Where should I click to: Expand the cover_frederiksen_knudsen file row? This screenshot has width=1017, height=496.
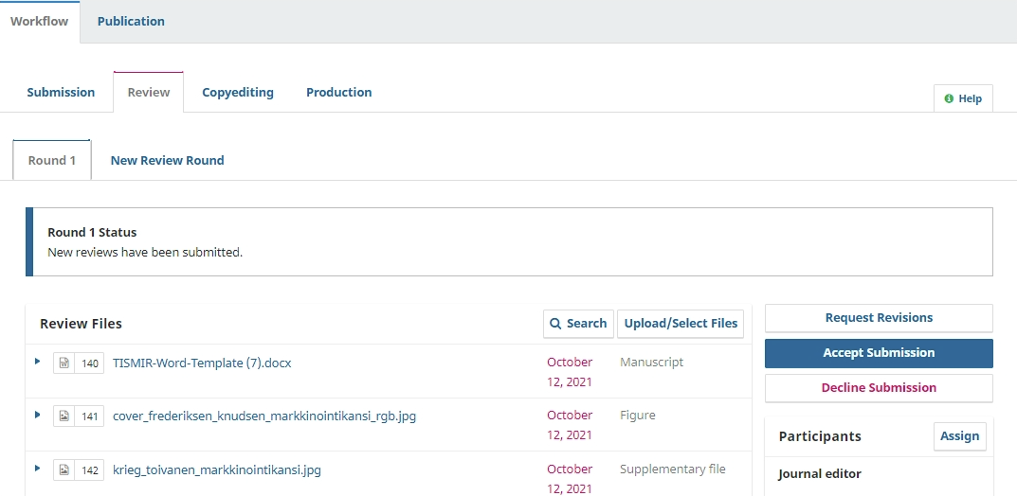[x=38, y=415]
